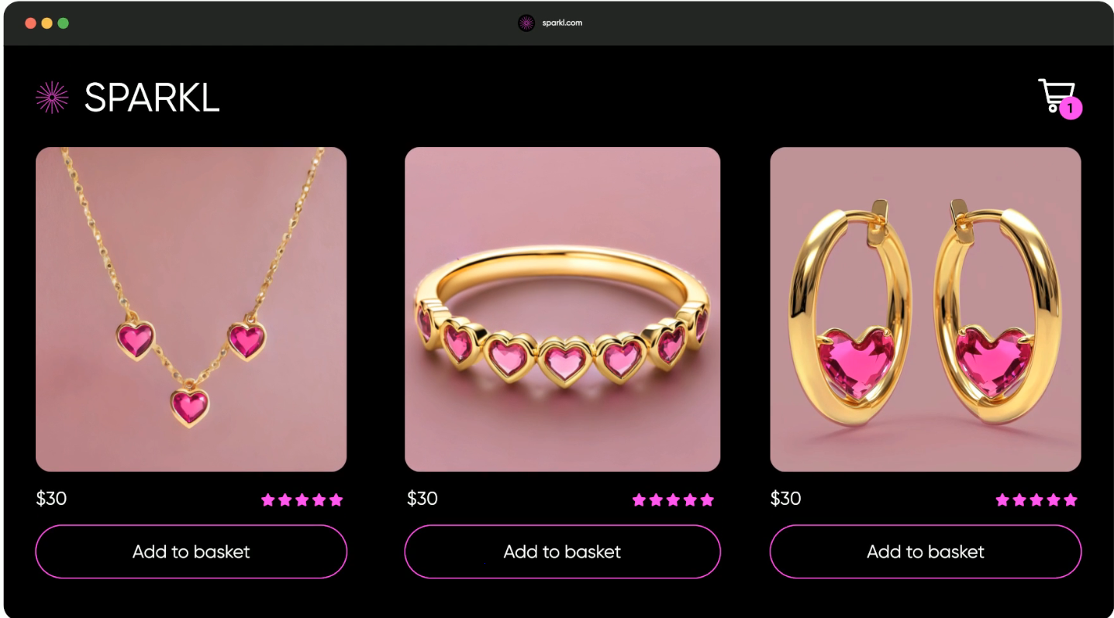This screenshot has height=618, width=1114.
Task: Select the sparkl.com address text
Action: [x=562, y=22]
